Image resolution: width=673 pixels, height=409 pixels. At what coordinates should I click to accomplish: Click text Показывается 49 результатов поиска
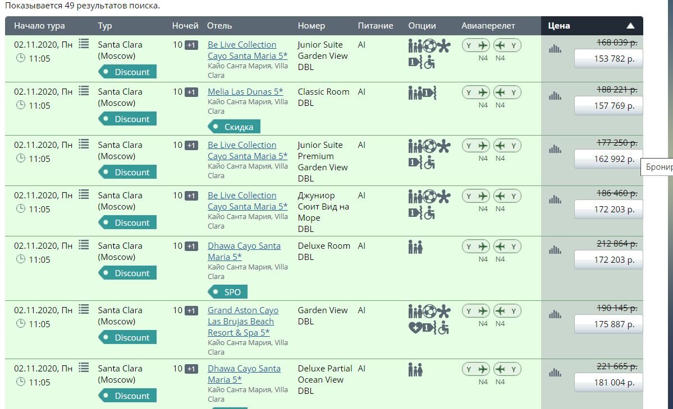click(83, 6)
